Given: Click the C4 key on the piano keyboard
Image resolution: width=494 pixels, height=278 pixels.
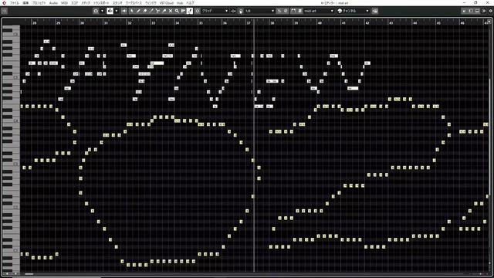Looking at the screenshot, I should pyautogui.click(x=12, y=120).
